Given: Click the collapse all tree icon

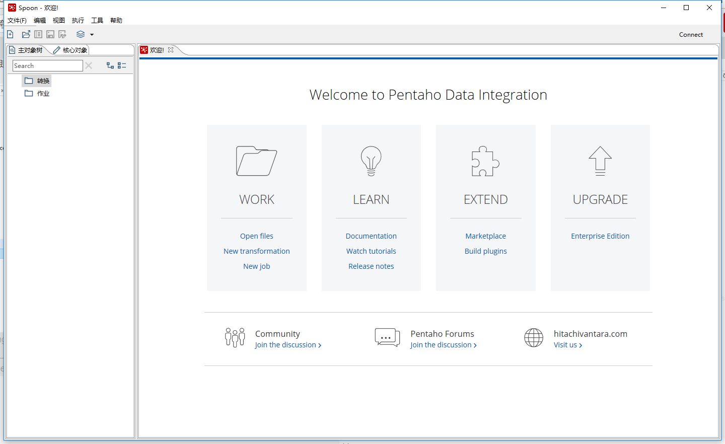Looking at the screenshot, I should [122, 65].
